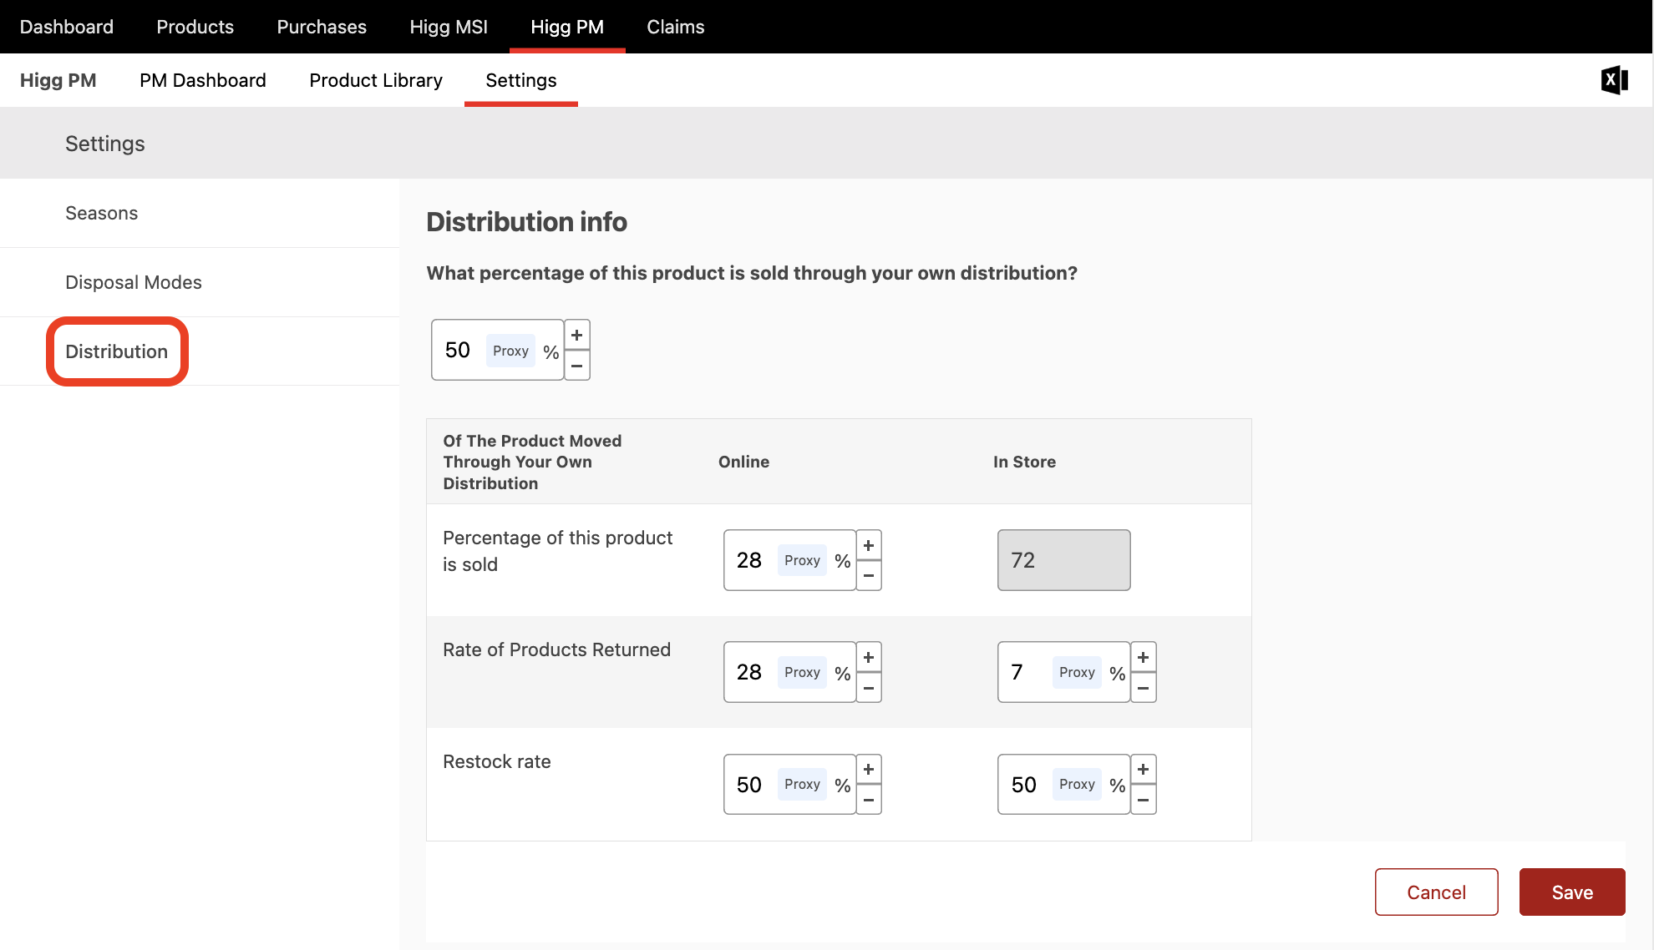Click Proxy badge in In Store returned rate
Image resolution: width=1654 pixels, height=950 pixels.
[1077, 672]
